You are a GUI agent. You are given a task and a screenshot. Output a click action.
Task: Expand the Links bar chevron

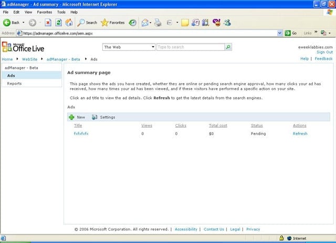tap(316, 32)
